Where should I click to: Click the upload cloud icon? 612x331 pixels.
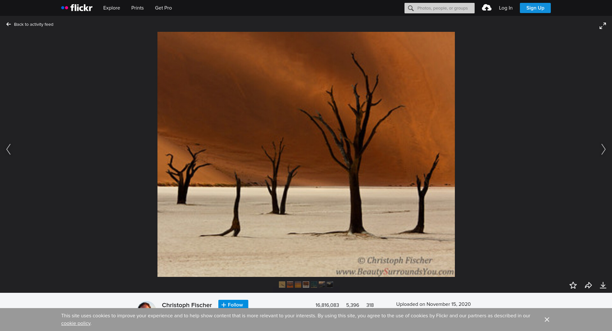point(486,8)
